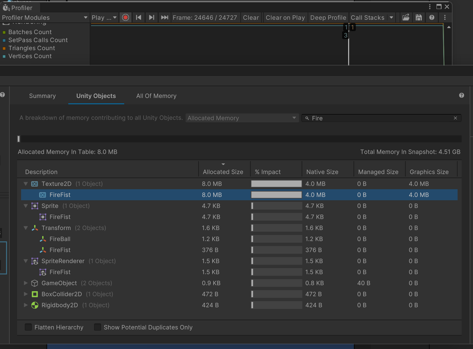Expand the GameObject group row
Screen dimensions: 473x349
pos(26,283)
